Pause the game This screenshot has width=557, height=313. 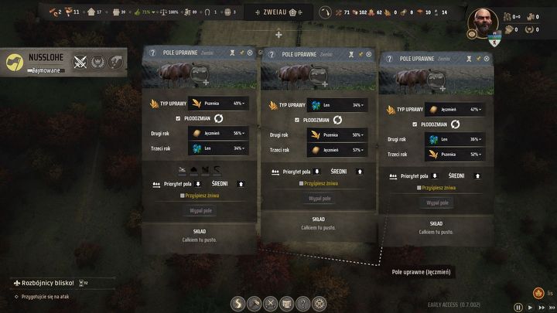pos(518,308)
